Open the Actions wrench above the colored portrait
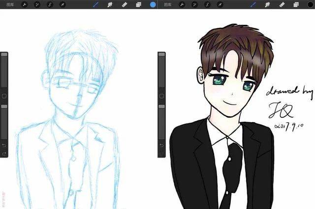This screenshot has width=315, height=209. click(182, 4)
